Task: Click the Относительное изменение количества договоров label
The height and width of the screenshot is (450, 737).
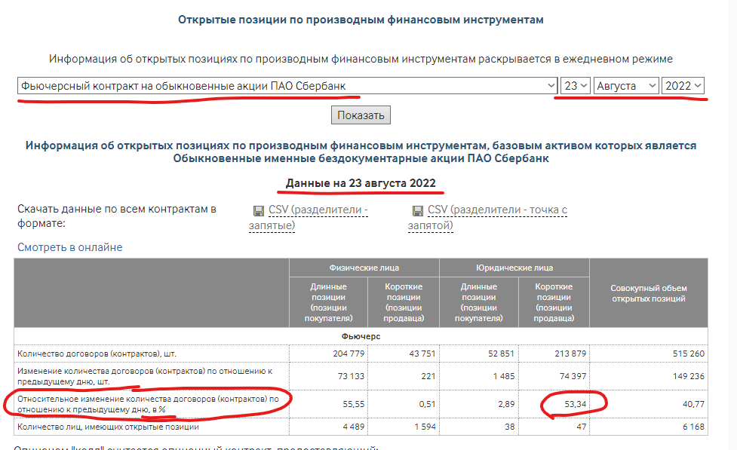Action: click(x=148, y=404)
